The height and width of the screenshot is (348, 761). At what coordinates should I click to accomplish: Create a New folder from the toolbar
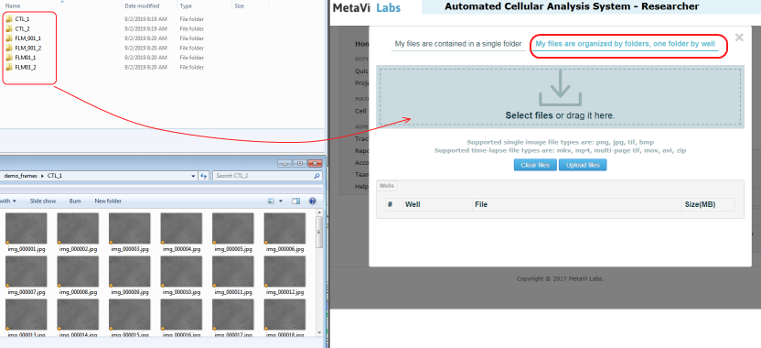tap(108, 201)
